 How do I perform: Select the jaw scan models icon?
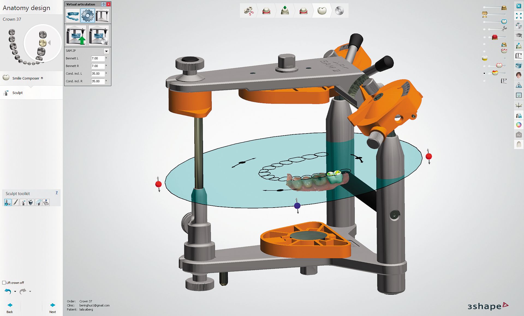coord(73,16)
